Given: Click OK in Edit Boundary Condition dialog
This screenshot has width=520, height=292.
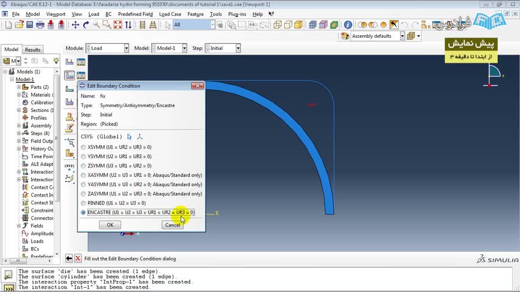Looking at the screenshot, I should [110, 225].
